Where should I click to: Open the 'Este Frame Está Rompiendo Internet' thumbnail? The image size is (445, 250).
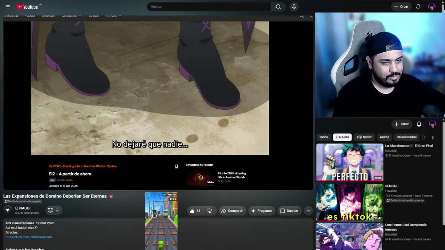click(x=350, y=236)
